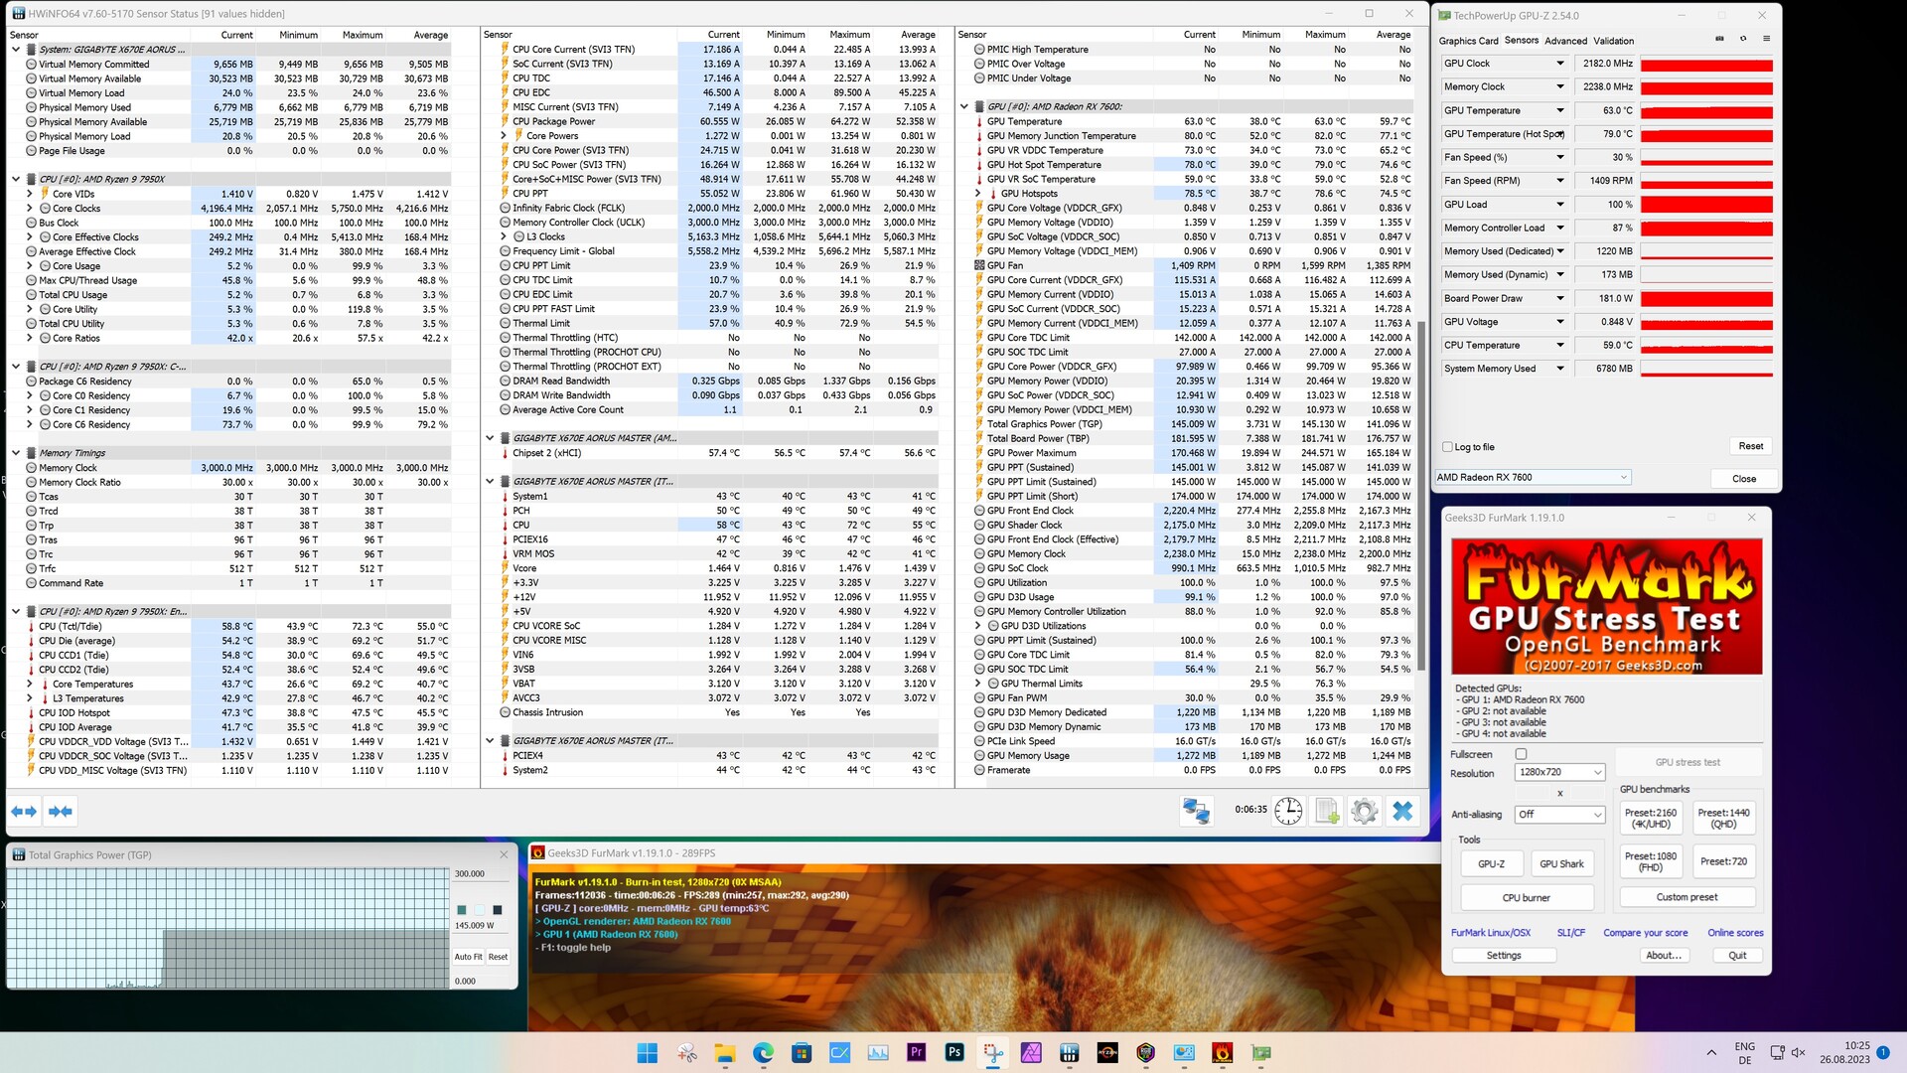This screenshot has height=1073, width=1907.
Task: Launch Microsoft Edge from taskbar
Action: click(763, 1053)
